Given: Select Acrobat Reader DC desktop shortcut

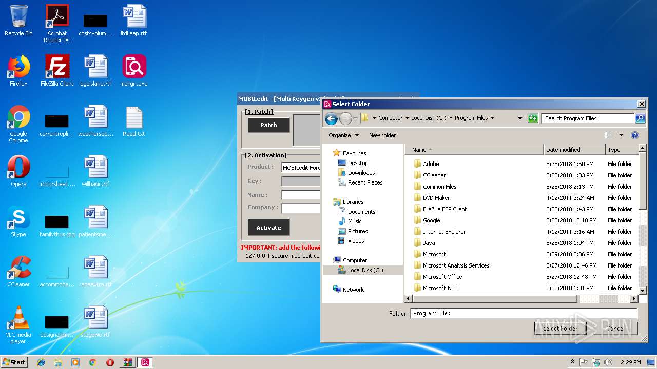Looking at the screenshot, I should (x=57, y=24).
